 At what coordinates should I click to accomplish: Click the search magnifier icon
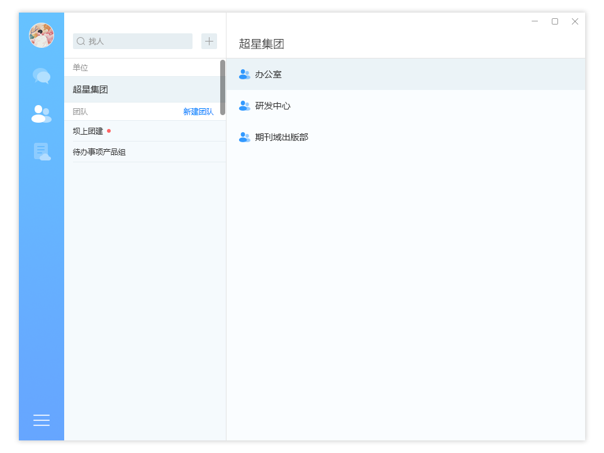click(x=81, y=42)
